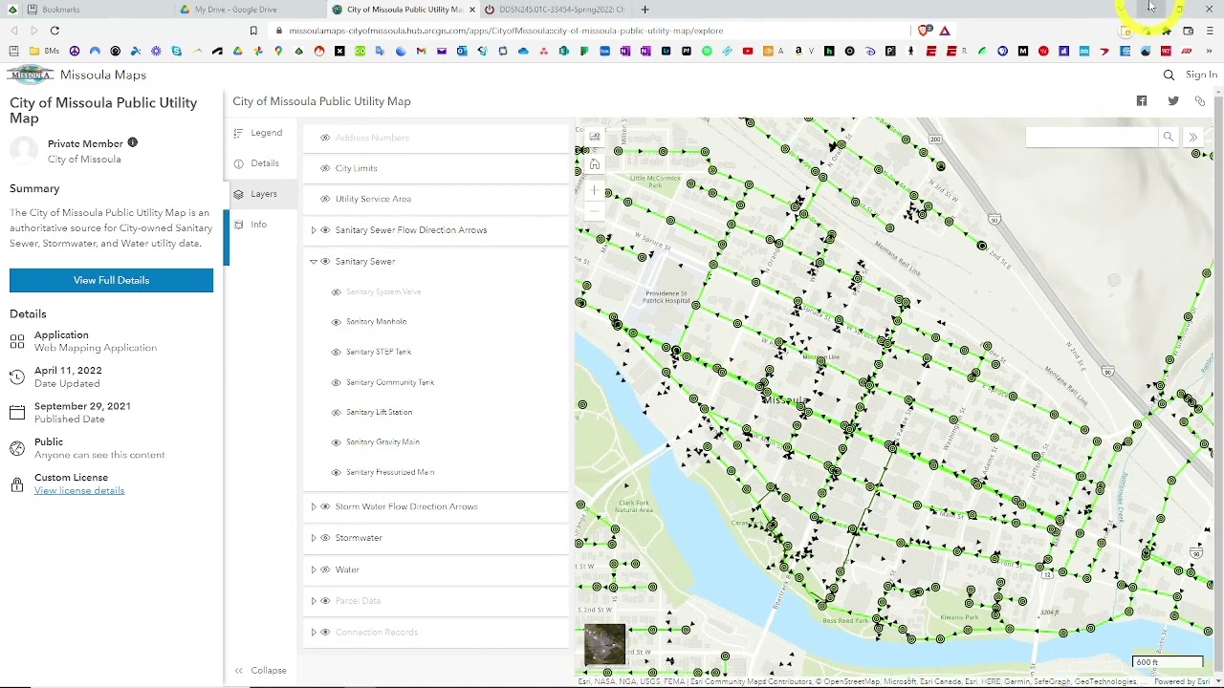This screenshot has width=1224, height=688.
Task: Toggle visibility of Sanitary Lift Station sublayer
Action: 336,413
